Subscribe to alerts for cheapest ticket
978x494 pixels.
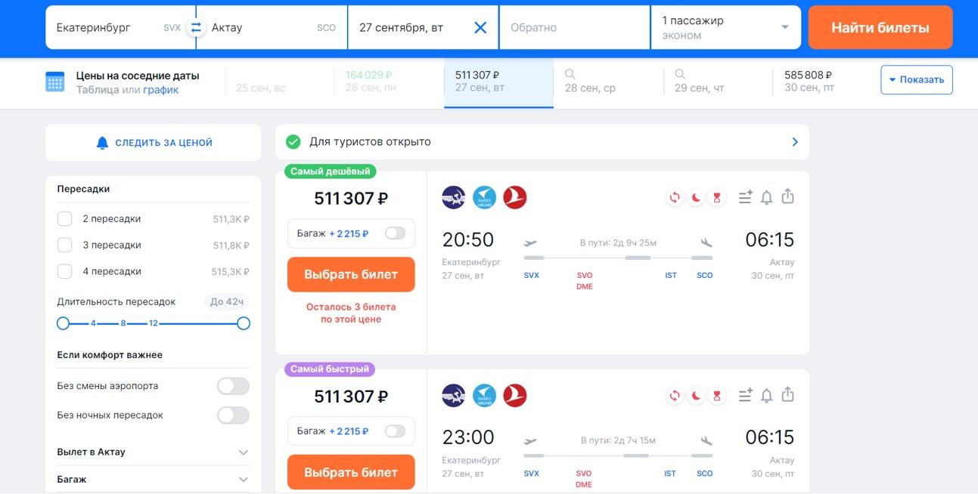pyautogui.click(x=766, y=197)
